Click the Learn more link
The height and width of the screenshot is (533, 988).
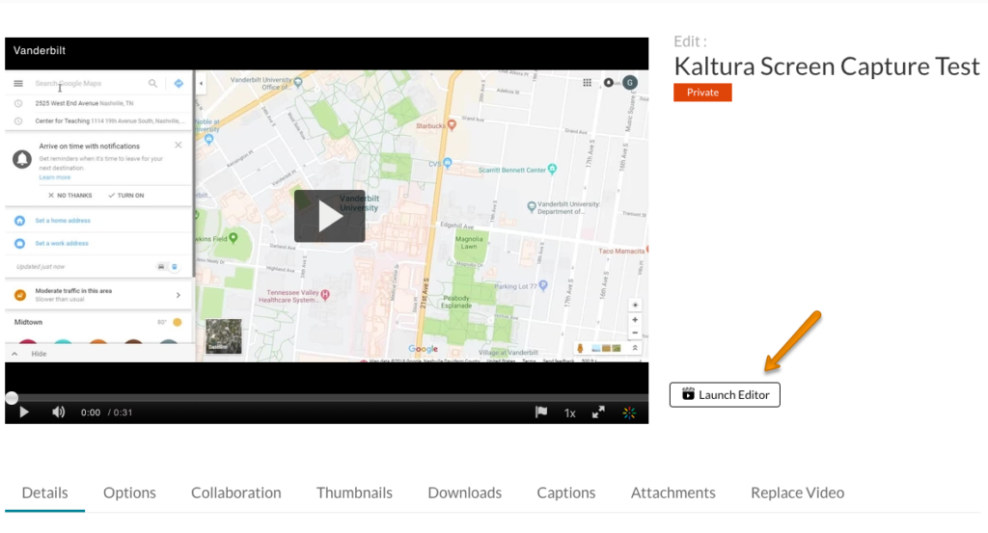coord(55,177)
